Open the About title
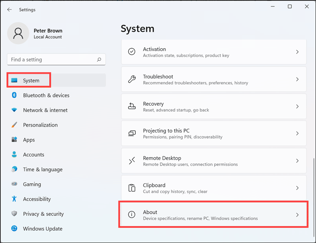 150,212
